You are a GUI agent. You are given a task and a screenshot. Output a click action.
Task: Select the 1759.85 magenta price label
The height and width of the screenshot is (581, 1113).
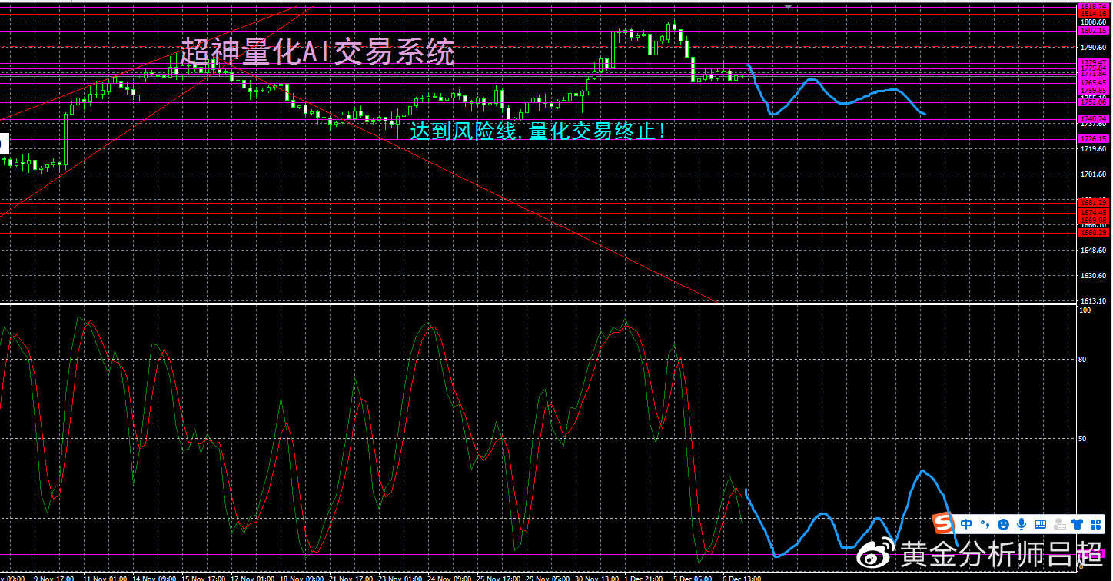(1093, 90)
